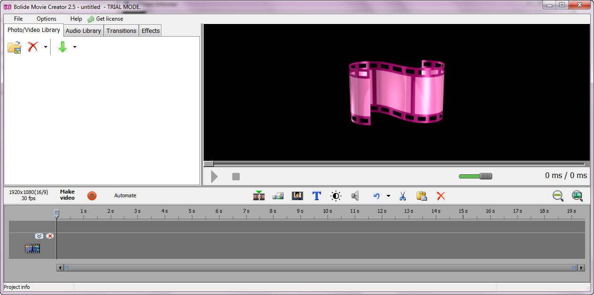Click the 0 ms / 0 ms time display

tap(566, 175)
